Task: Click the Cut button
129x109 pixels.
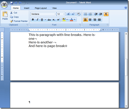Action: coord(14,13)
